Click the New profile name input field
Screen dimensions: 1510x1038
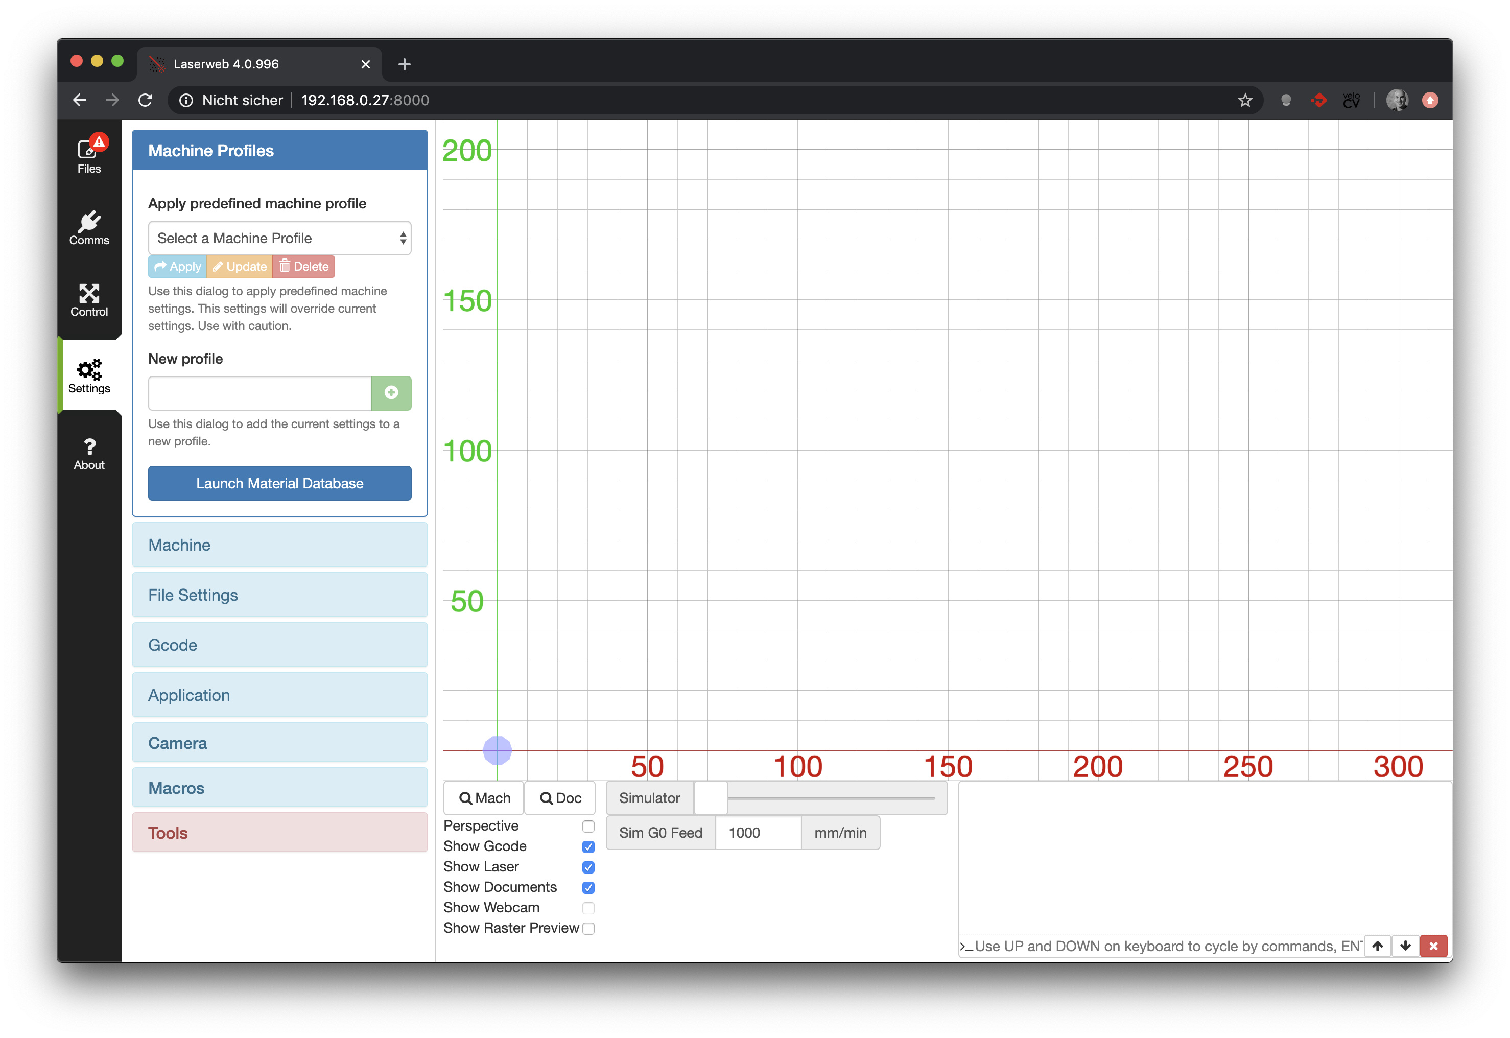tap(259, 393)
